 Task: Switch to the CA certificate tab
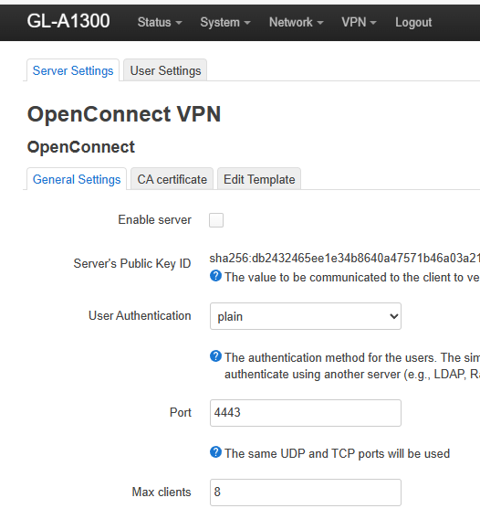click(172, 179)
